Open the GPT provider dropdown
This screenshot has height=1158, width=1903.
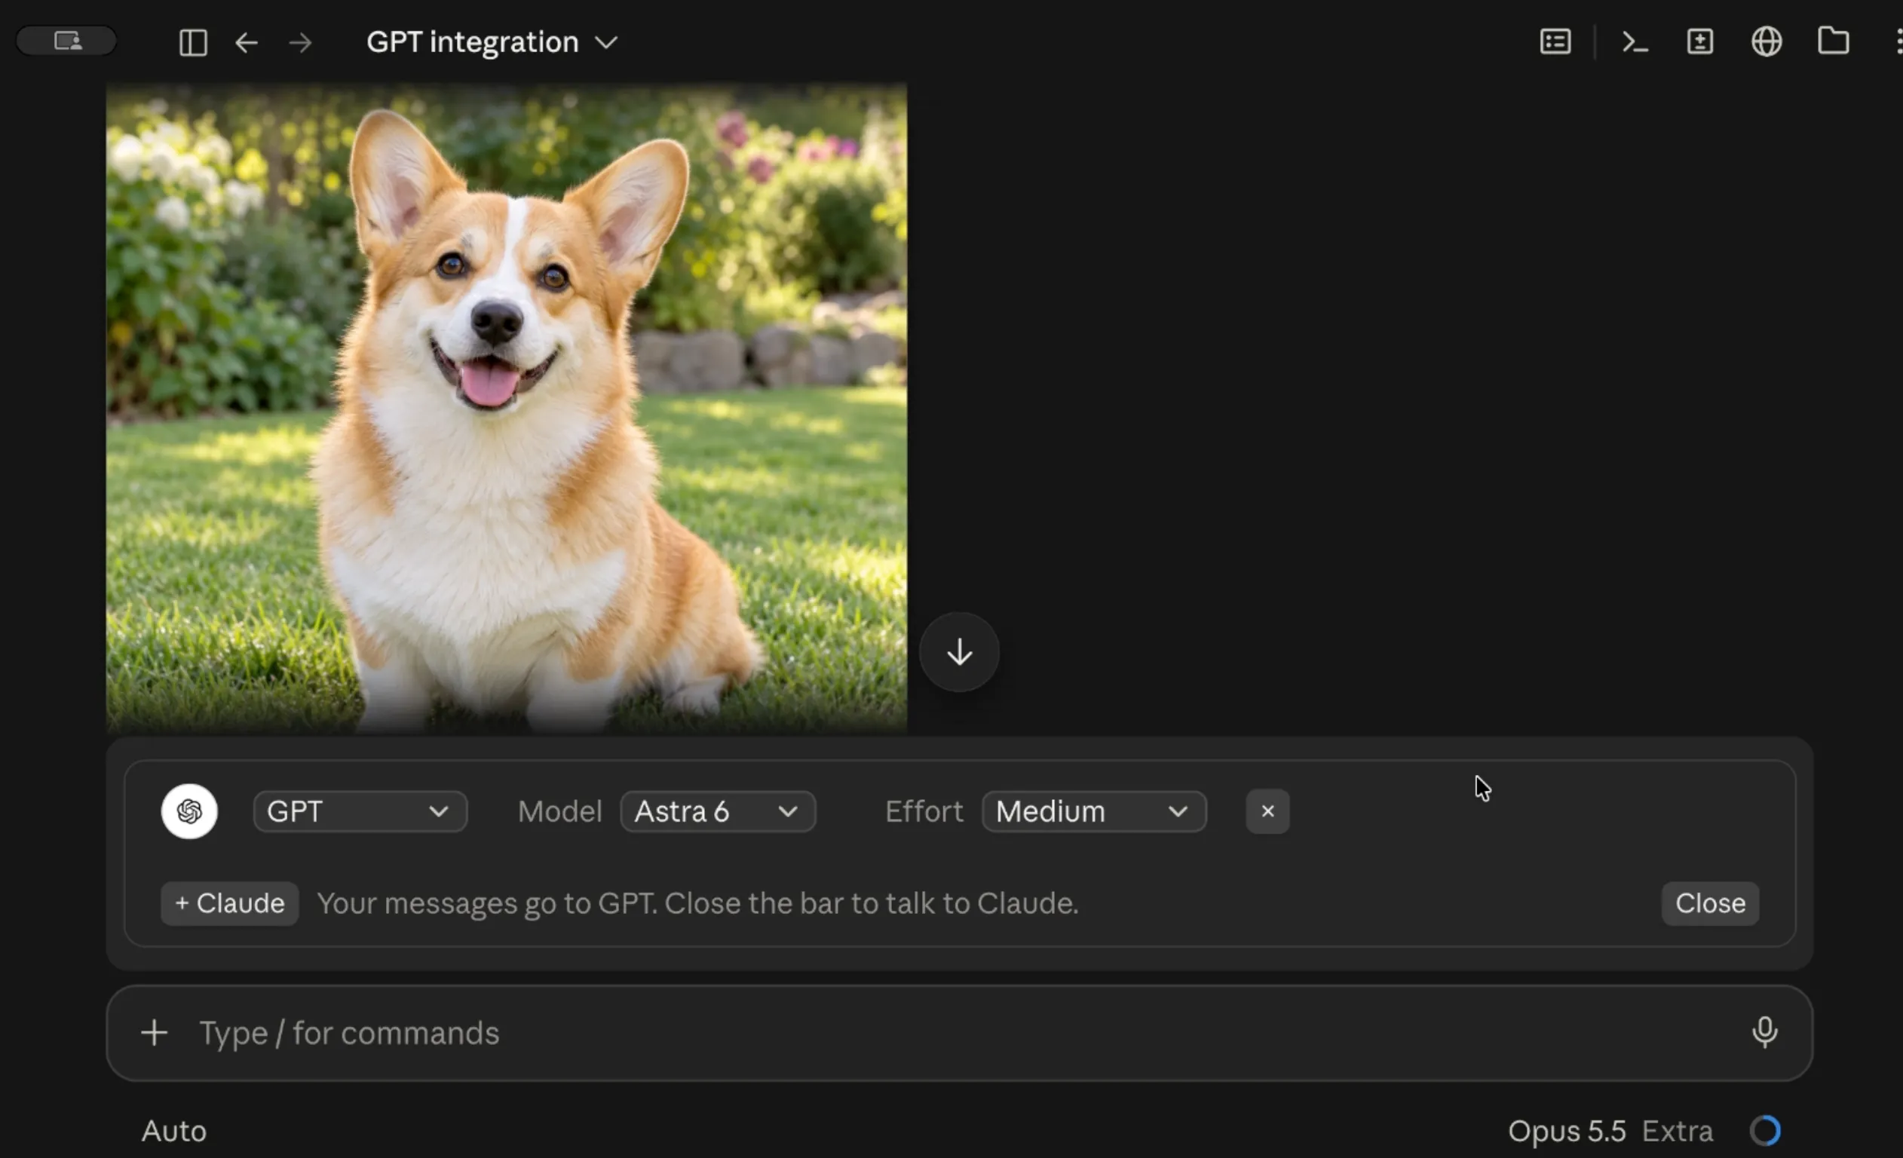point(360,811)
